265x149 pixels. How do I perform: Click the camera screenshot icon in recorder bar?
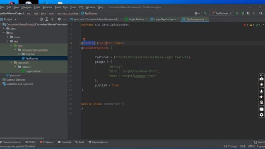[261, 79]
